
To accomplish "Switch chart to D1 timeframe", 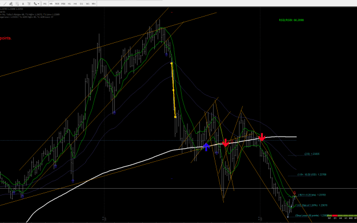I will (x=81, y=3).
